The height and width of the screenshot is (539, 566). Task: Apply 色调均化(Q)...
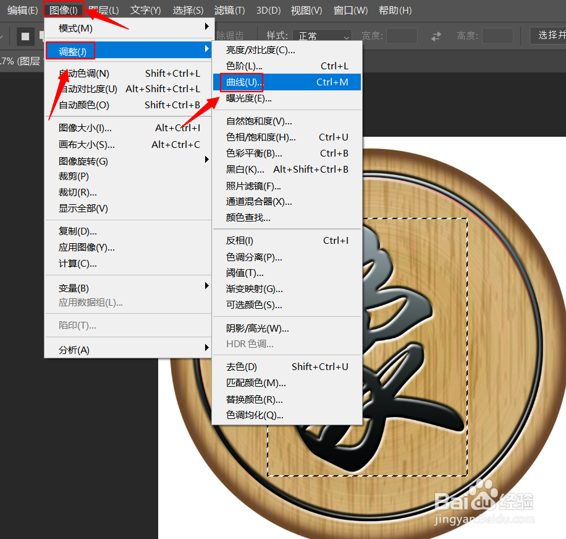[x=287, y=415]
